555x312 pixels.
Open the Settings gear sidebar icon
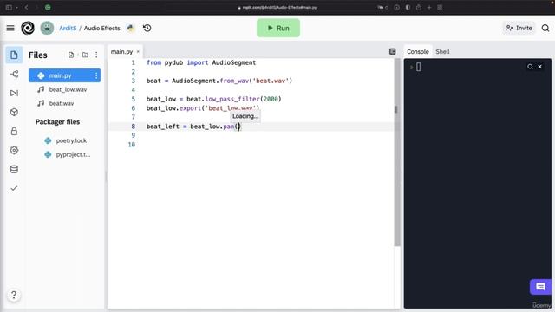tap(14, 150)
